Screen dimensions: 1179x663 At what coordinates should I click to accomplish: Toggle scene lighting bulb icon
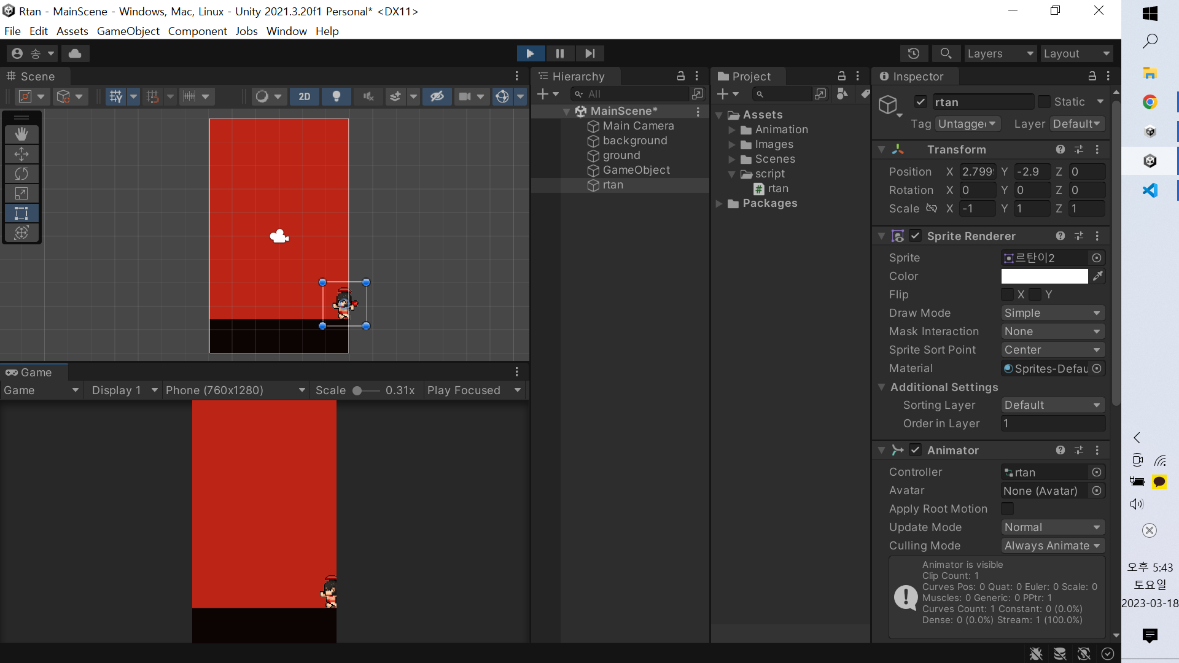point(337,96)
